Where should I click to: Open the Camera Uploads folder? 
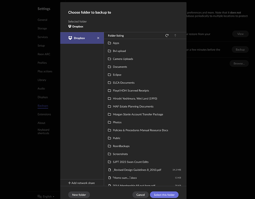pos(123,59)
